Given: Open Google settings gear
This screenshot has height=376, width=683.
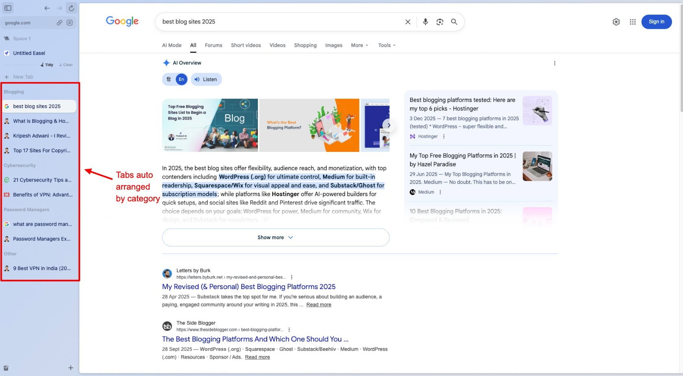Looking at the screenshot, I should click(616, 22).
